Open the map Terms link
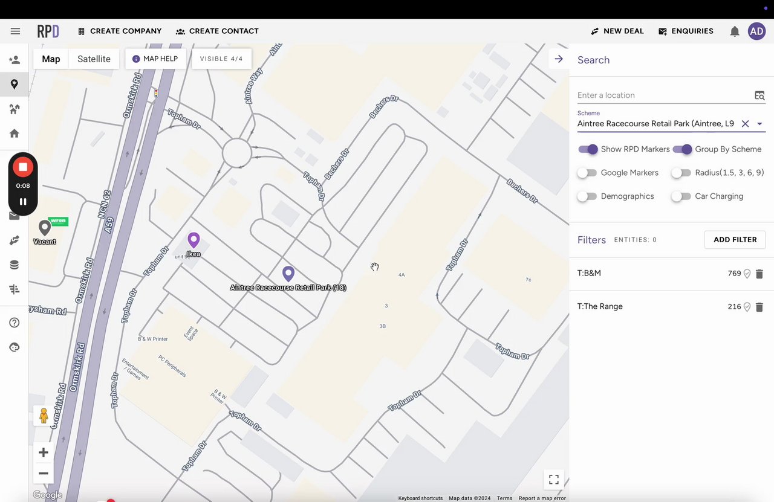Screen dimensions: 774x502 tap(504, 498)
